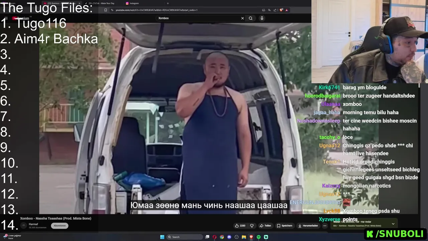Launch Opera from the taskbar
Viewport: 428px width, 241px height.
pyautogui.click(x=215, y=237)
